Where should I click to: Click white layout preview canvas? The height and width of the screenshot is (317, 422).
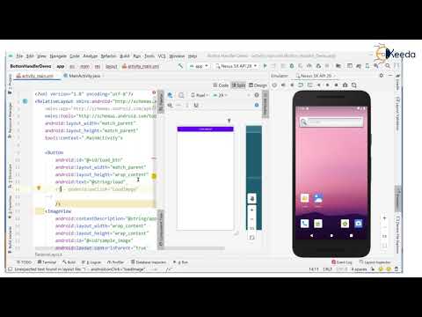205,180
